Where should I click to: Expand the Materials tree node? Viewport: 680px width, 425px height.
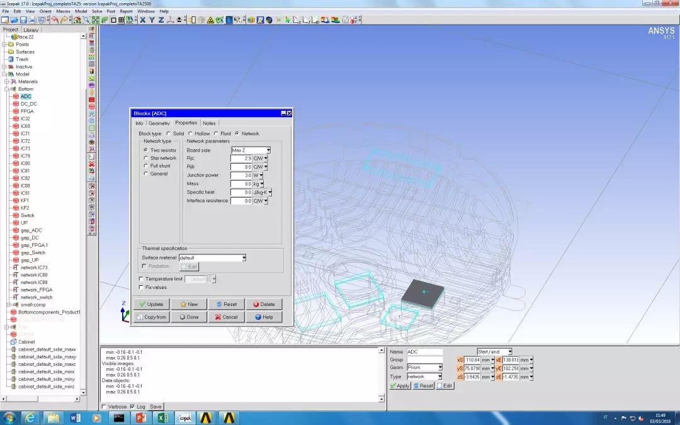click(7, 81)
